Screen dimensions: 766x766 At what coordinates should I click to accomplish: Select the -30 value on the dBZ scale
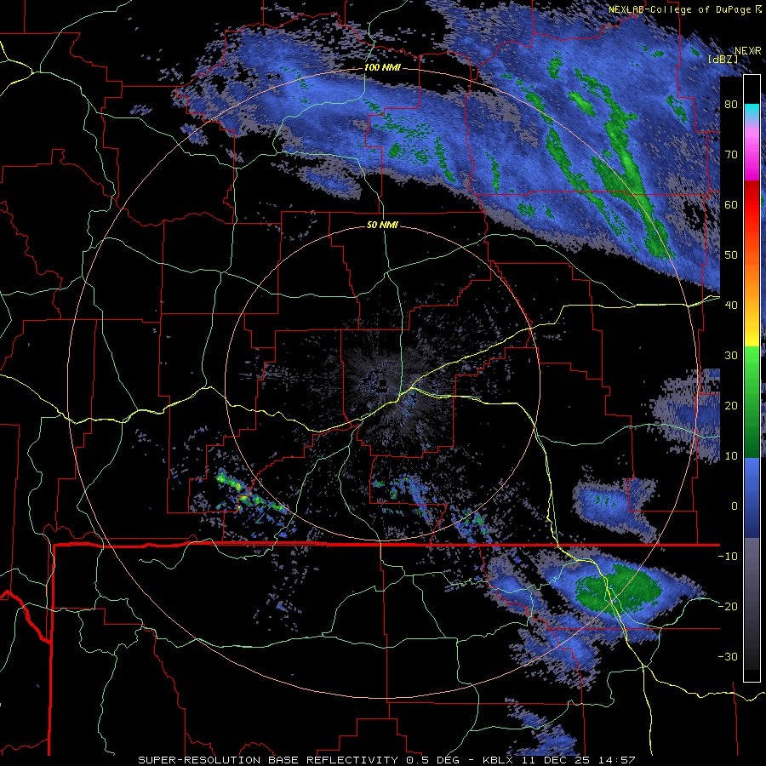tap(728, 656)
